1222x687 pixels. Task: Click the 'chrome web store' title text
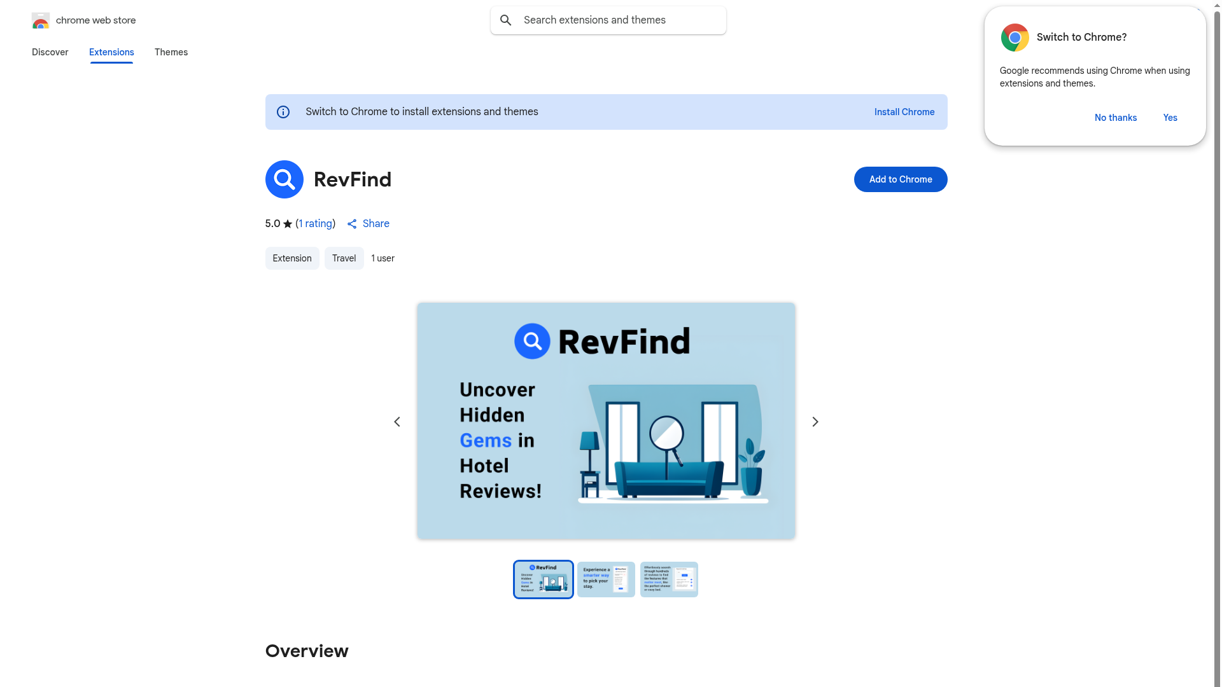click(96, 20)
